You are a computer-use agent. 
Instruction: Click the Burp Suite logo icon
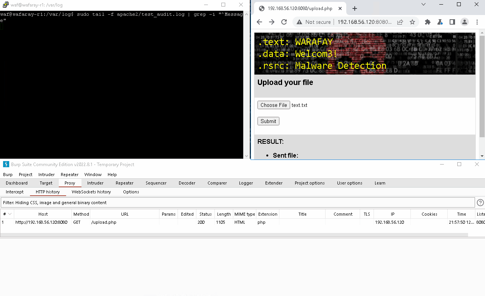point(6,164)
